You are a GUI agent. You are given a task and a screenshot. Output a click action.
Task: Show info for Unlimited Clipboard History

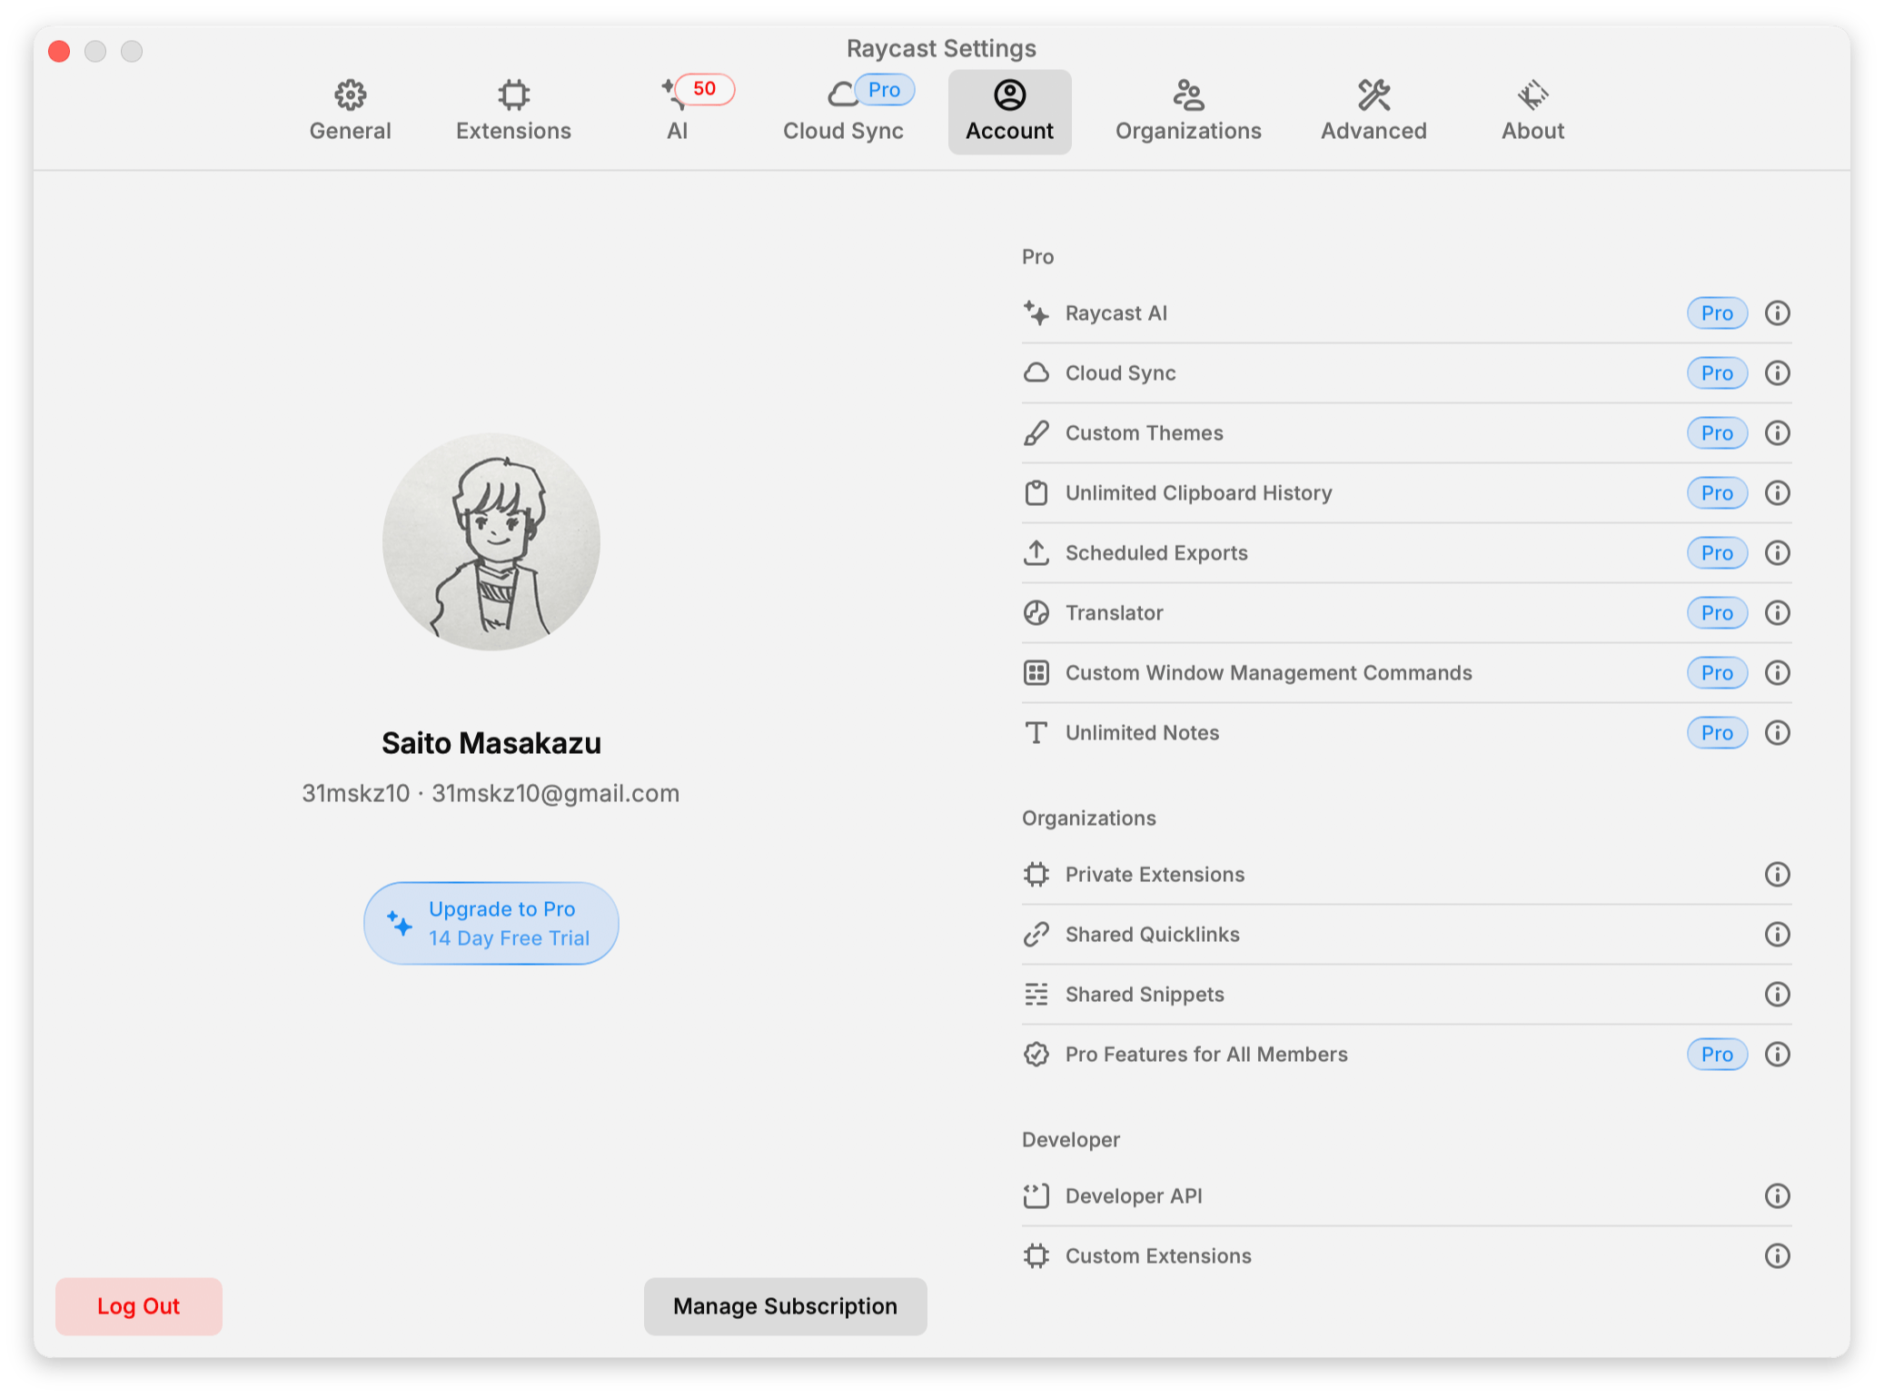1777,493
